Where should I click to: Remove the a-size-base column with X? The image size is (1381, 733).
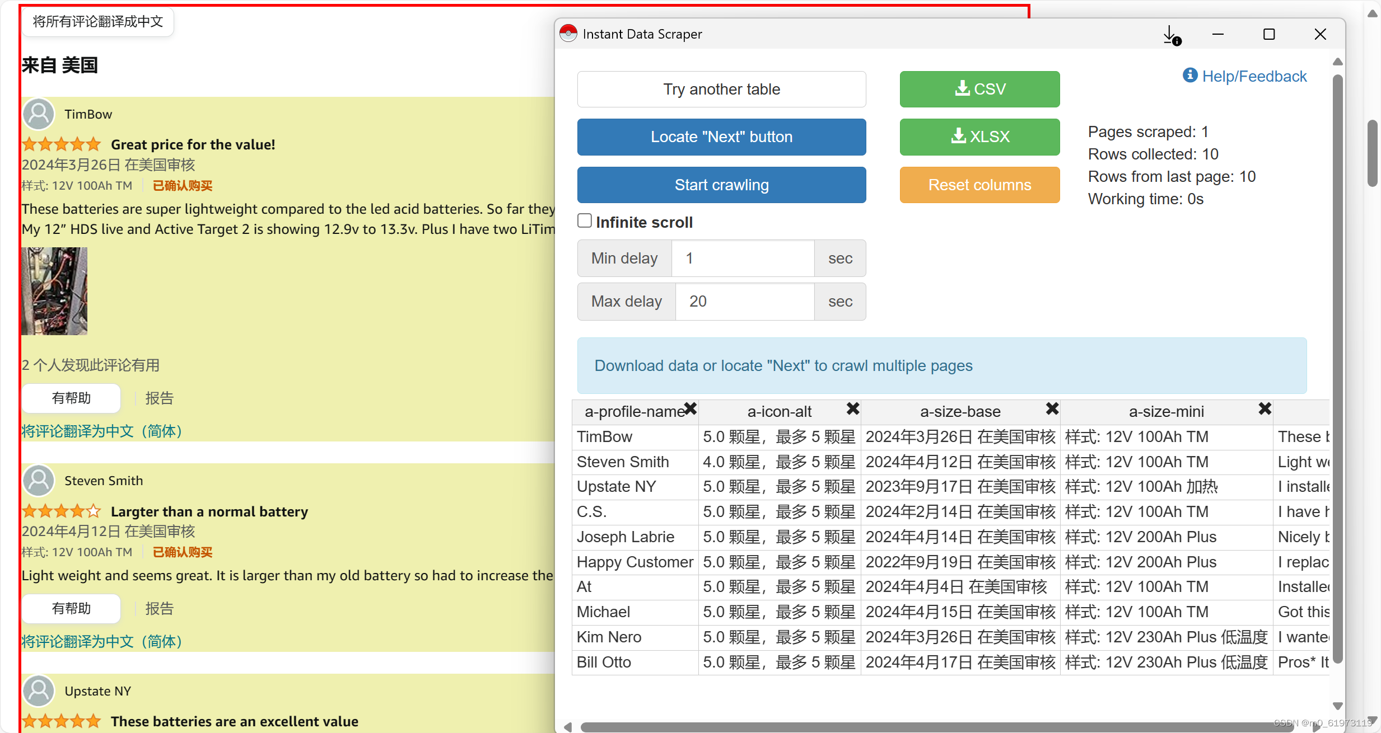tap(1052, 409)
